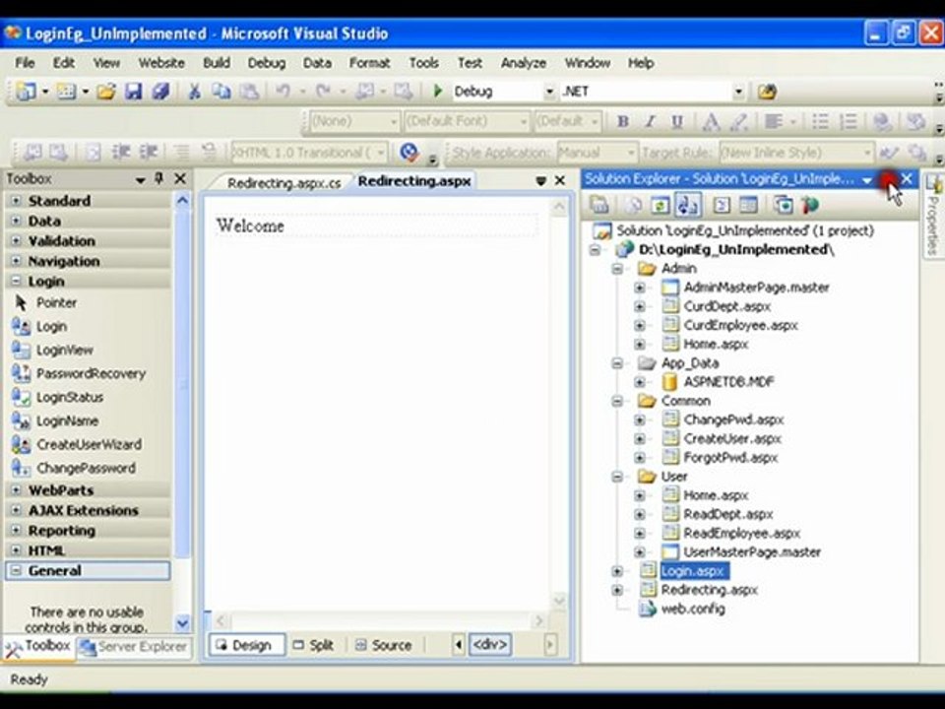This screenshot has width=945, height=709.
Task: Collapse the Admin folder in Solution Explorer
Action: tap(617, 268)
